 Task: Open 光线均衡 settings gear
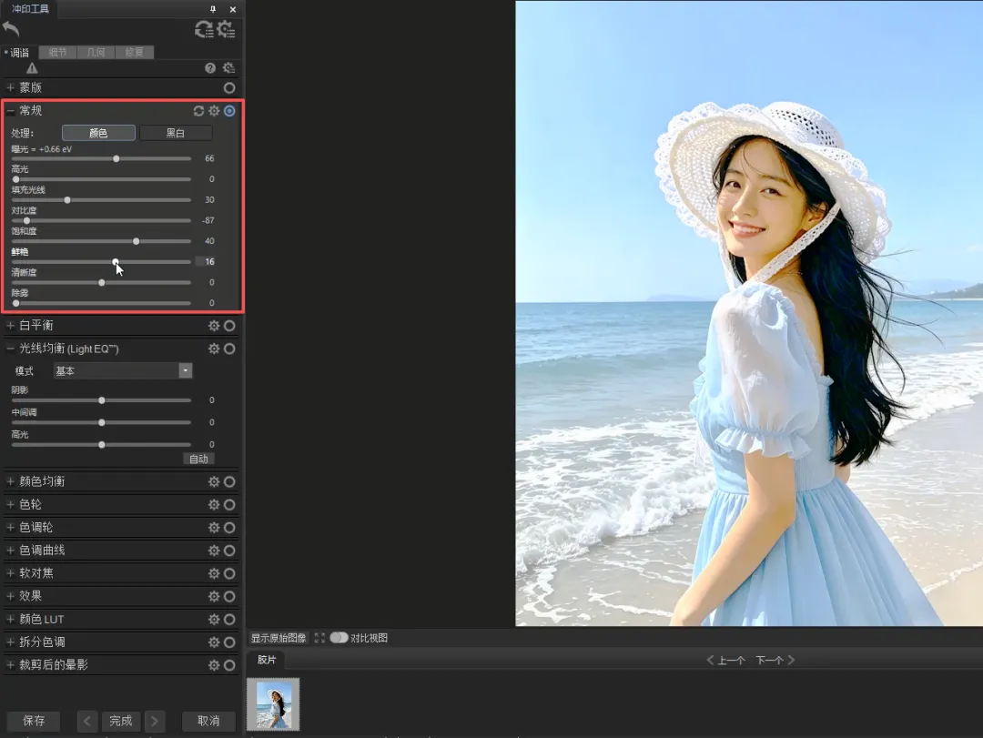pos(214,349)
